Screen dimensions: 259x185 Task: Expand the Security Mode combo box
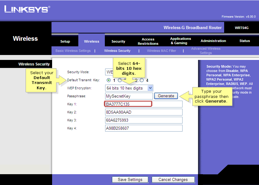pos(109,72)
